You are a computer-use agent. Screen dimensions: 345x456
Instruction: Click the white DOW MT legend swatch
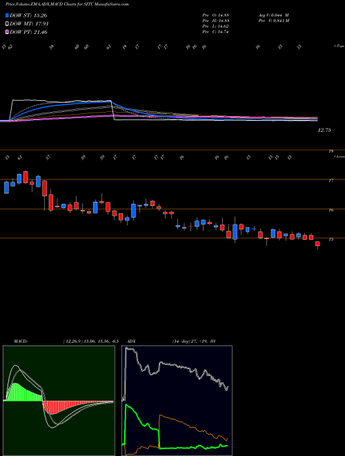point(7,24)
